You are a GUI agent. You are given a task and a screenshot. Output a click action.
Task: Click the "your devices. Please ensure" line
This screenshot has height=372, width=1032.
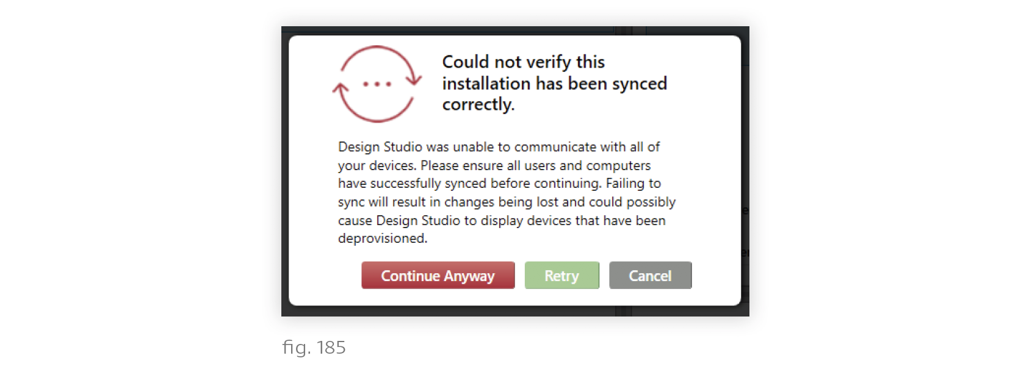tap(494, 165)
